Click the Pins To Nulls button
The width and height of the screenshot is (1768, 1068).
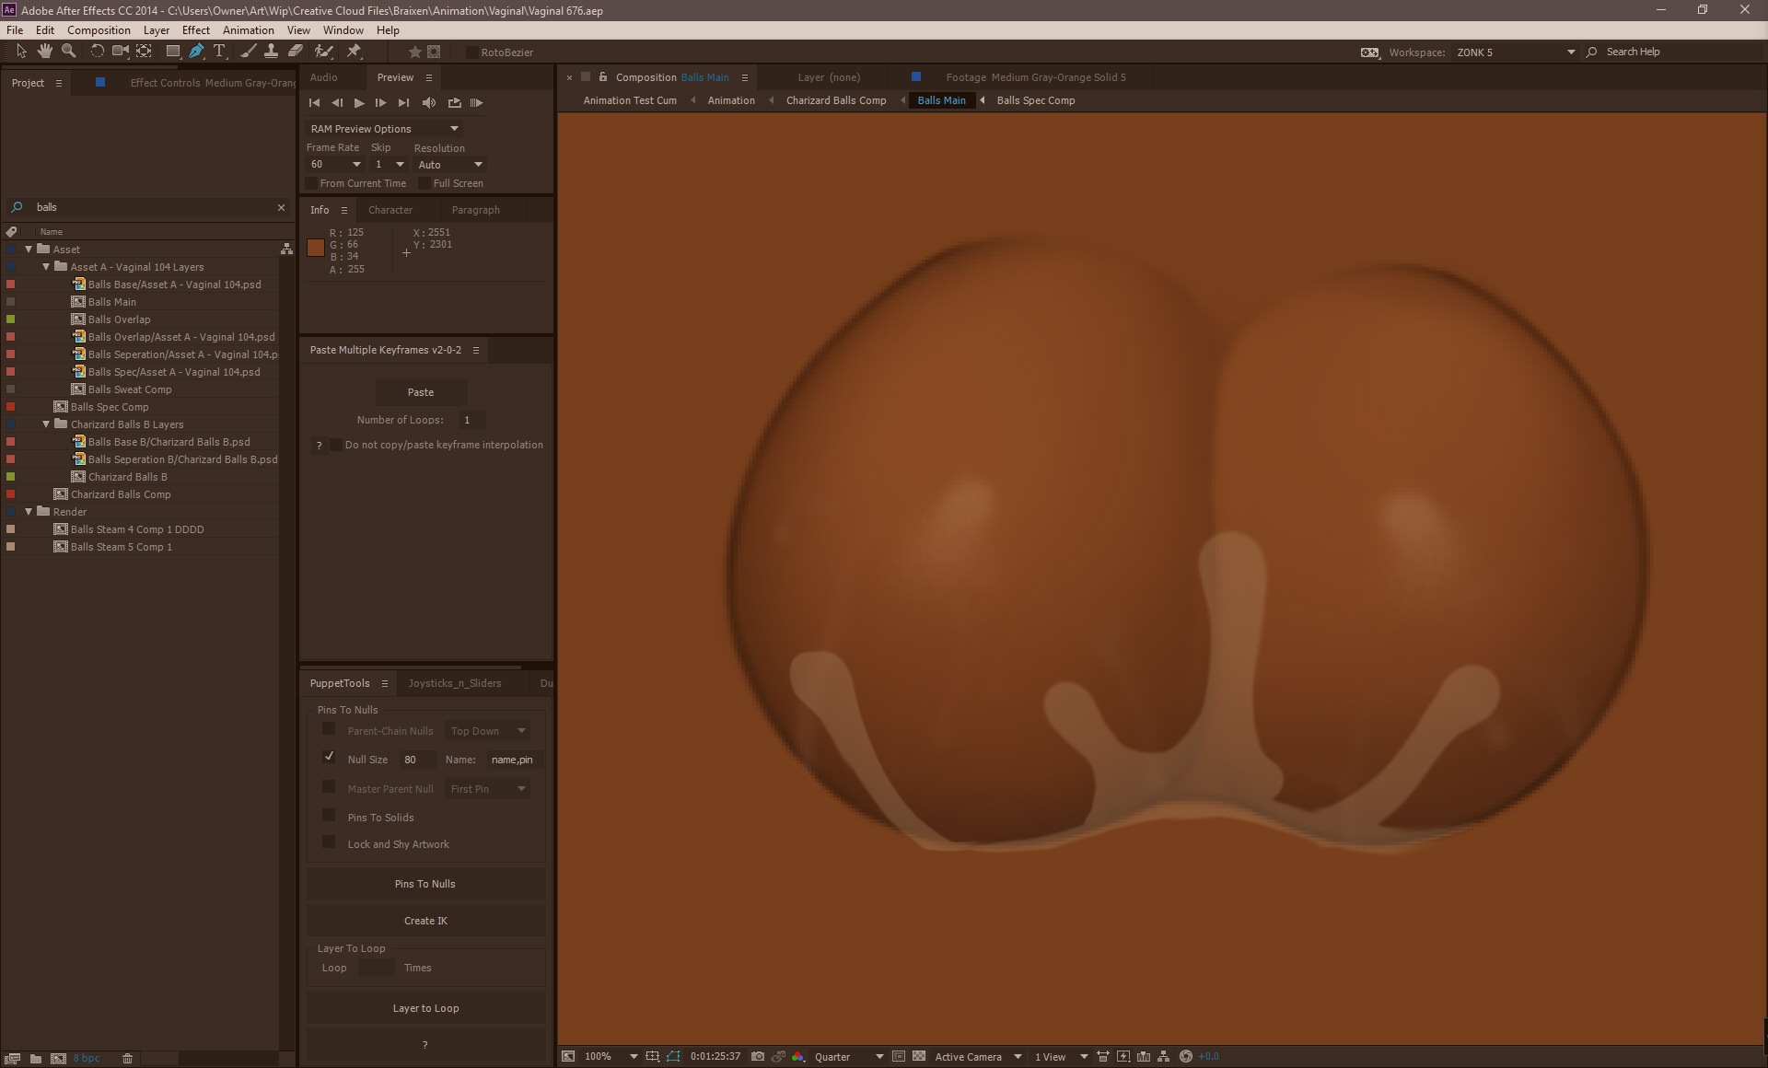coord(425,884)
